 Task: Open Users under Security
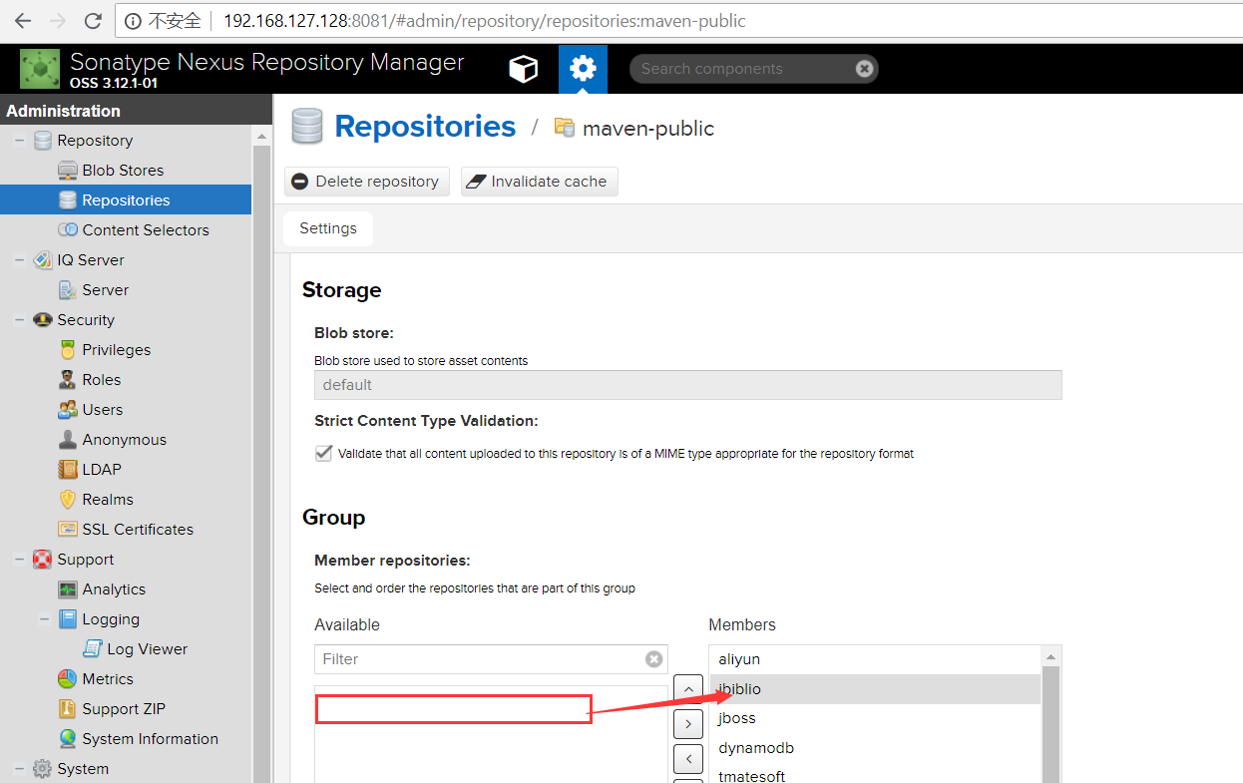102,410
